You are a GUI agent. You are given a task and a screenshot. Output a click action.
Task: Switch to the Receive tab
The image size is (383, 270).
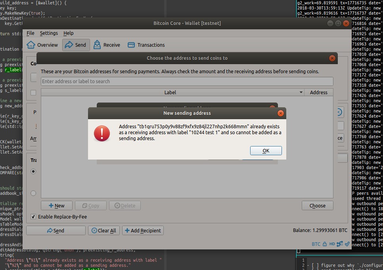[x=107, y=45]
